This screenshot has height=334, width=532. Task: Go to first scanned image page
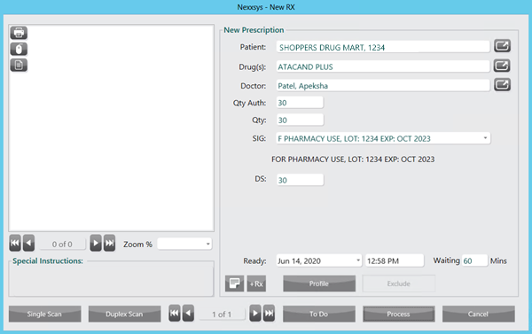click(15, 243)
